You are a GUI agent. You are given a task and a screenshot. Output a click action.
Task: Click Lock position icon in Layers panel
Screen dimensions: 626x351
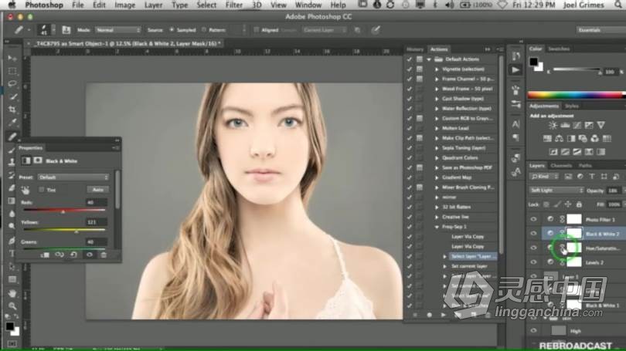[568, 204]
